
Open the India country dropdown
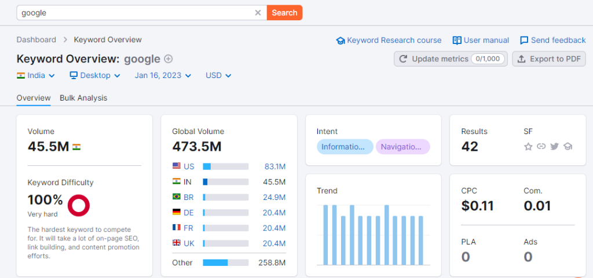36,76
